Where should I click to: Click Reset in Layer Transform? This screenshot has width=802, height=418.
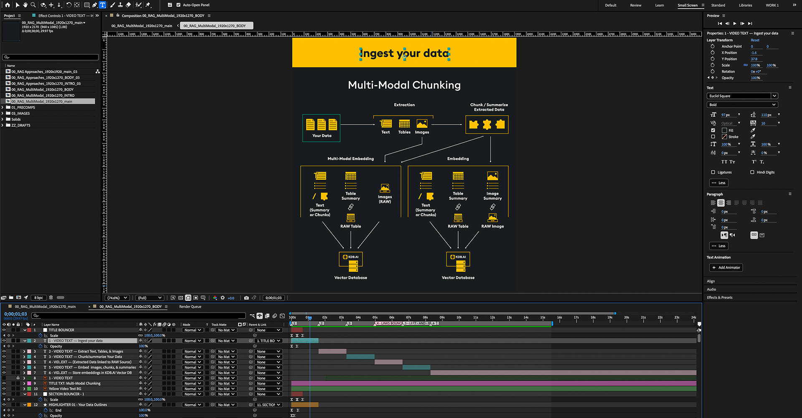tap(755, 40)
